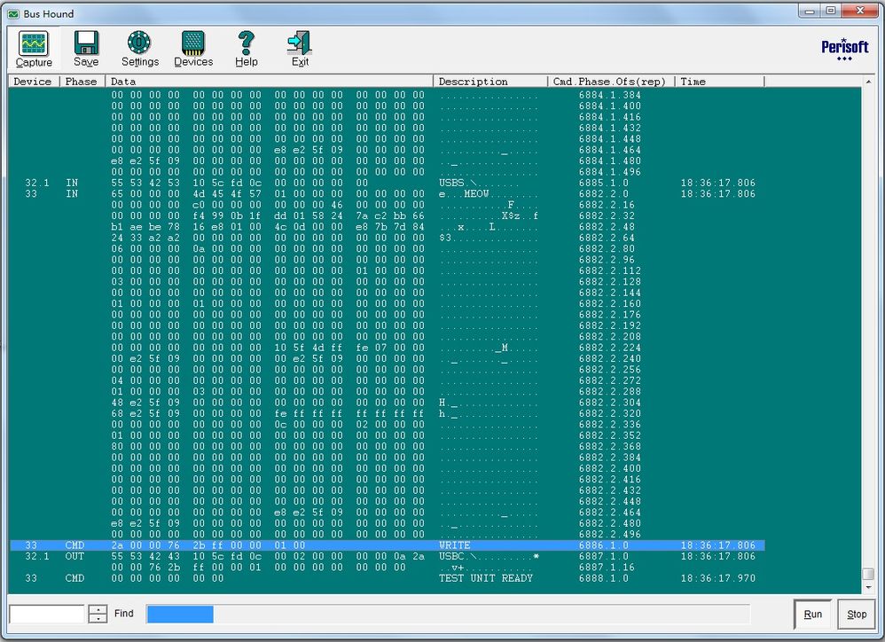Image resolution: width=885 pixels, height=642 pixels.
Task: Click the Find label button
Action: pos(123,614)
